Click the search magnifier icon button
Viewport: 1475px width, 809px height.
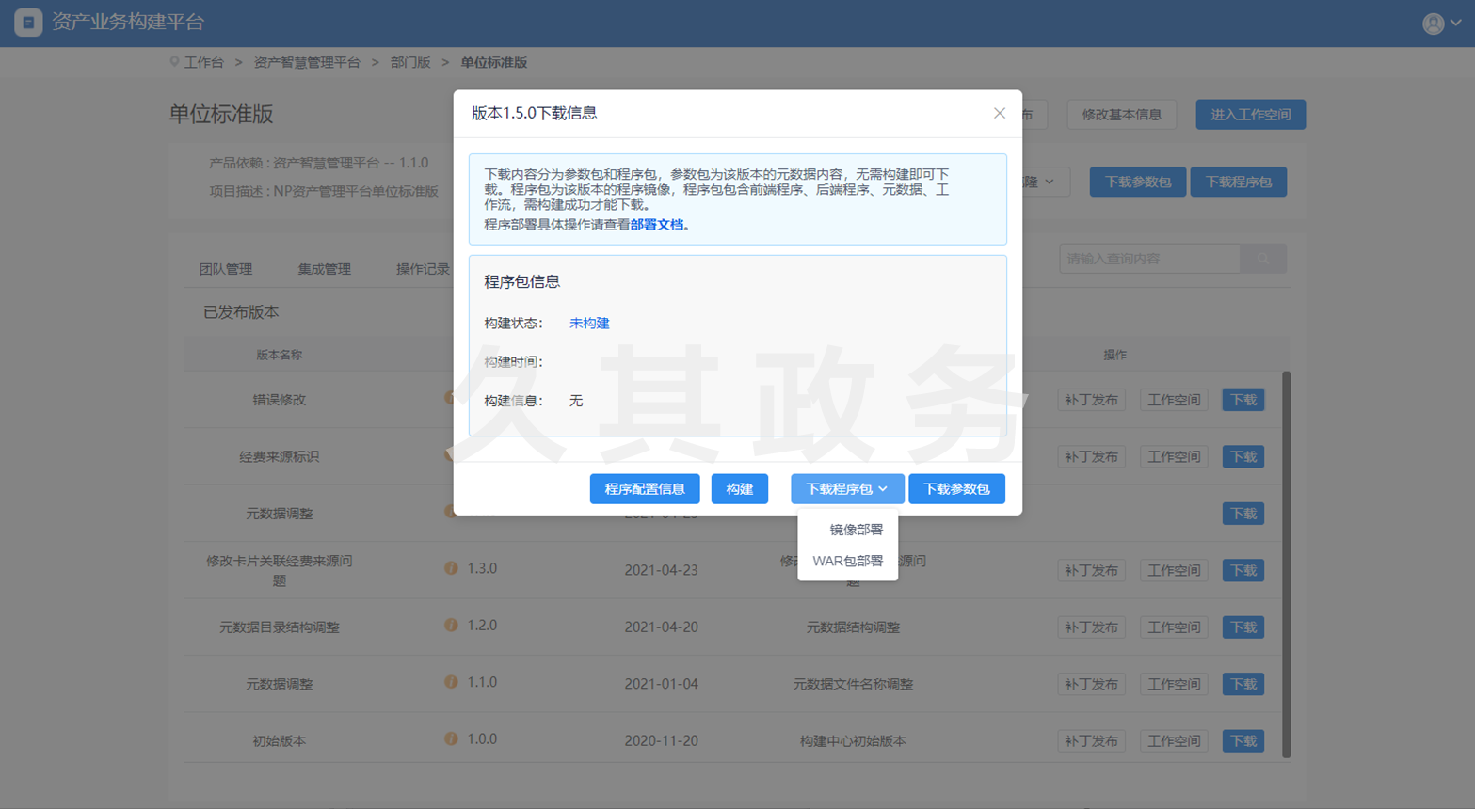pyautogui.click(x=1262, y=259)
